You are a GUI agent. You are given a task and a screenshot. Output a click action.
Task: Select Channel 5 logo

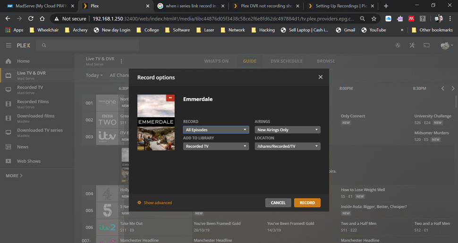[107, 210]
